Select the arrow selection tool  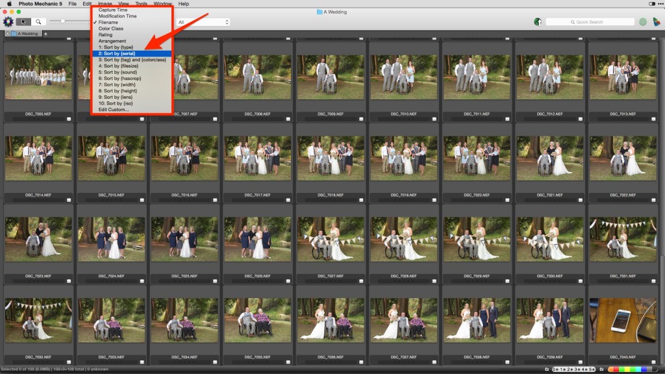[x=24, y=21]
